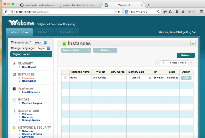The height and width of the screenshot is (138, 205).
Task: Open the Select an Action dropdown
Action: [x=76, y=50]
